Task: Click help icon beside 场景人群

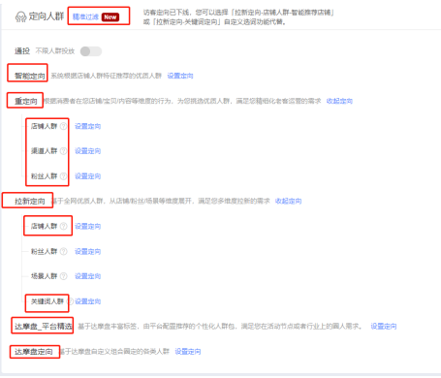Action: 64,276
